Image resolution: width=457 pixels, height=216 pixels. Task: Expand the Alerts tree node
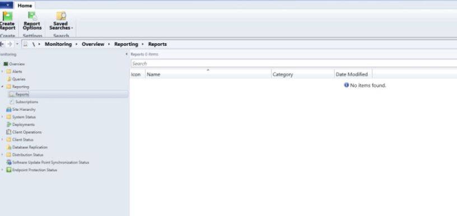2,72
